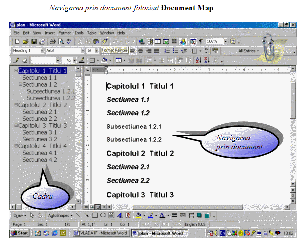Collapse Capitolul 4 Titlul 4 in Document Map
The height and width of the screenshot is (244, 304).
[x=16, y=146]
